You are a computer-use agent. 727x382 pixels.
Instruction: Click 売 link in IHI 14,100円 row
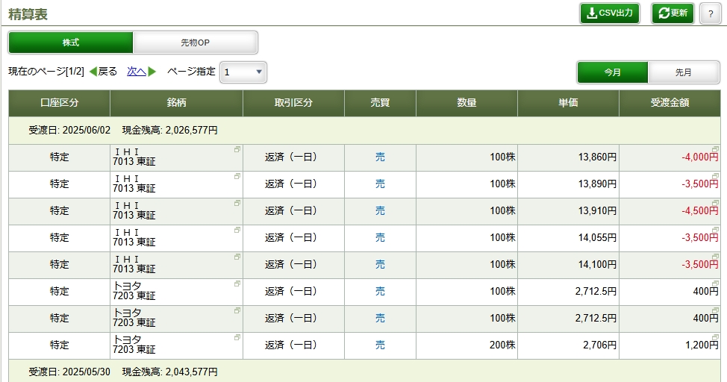point(380,264)
